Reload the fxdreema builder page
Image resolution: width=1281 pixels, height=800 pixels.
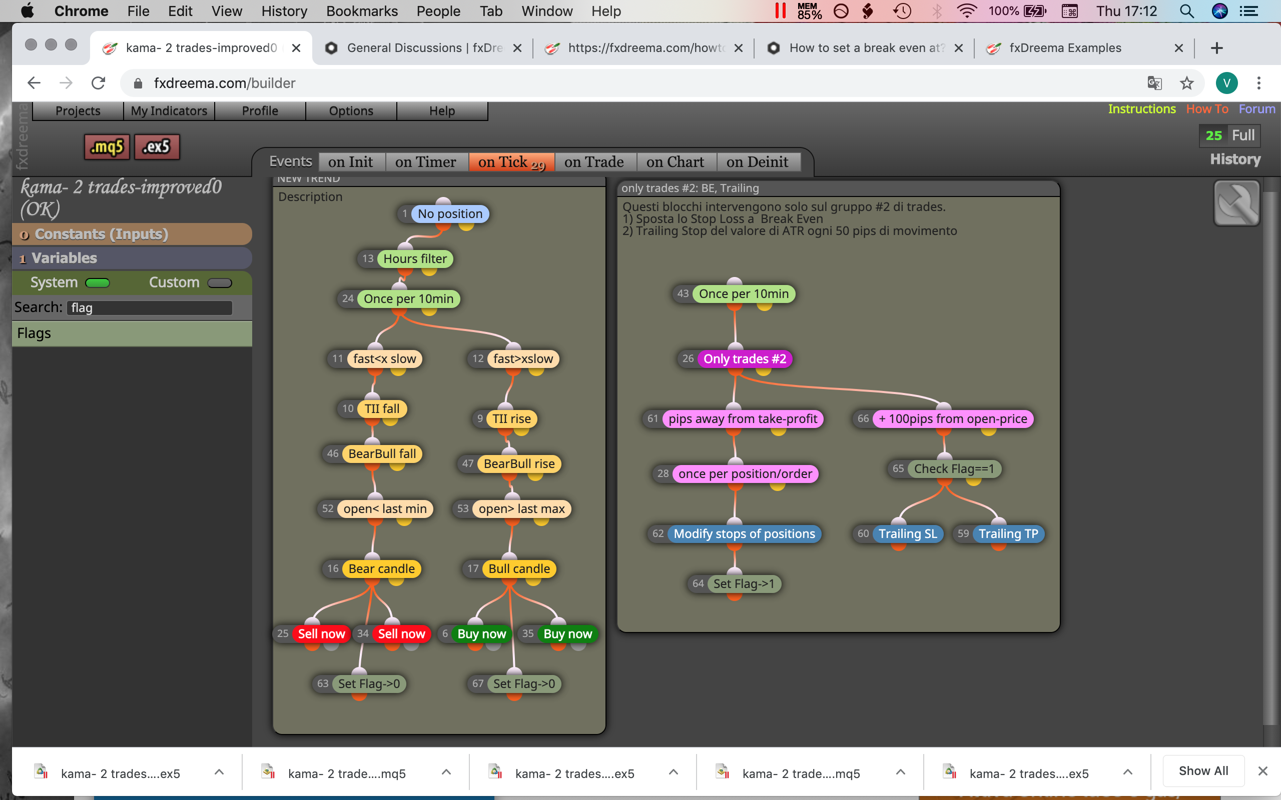click(99, 83)
